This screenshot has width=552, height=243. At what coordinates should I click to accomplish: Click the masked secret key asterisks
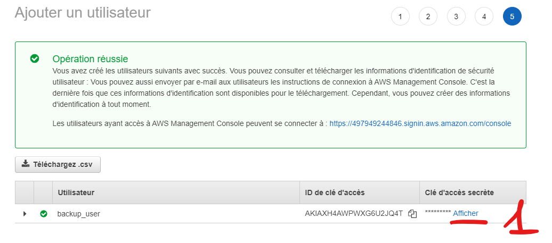(x=438, y=213)
